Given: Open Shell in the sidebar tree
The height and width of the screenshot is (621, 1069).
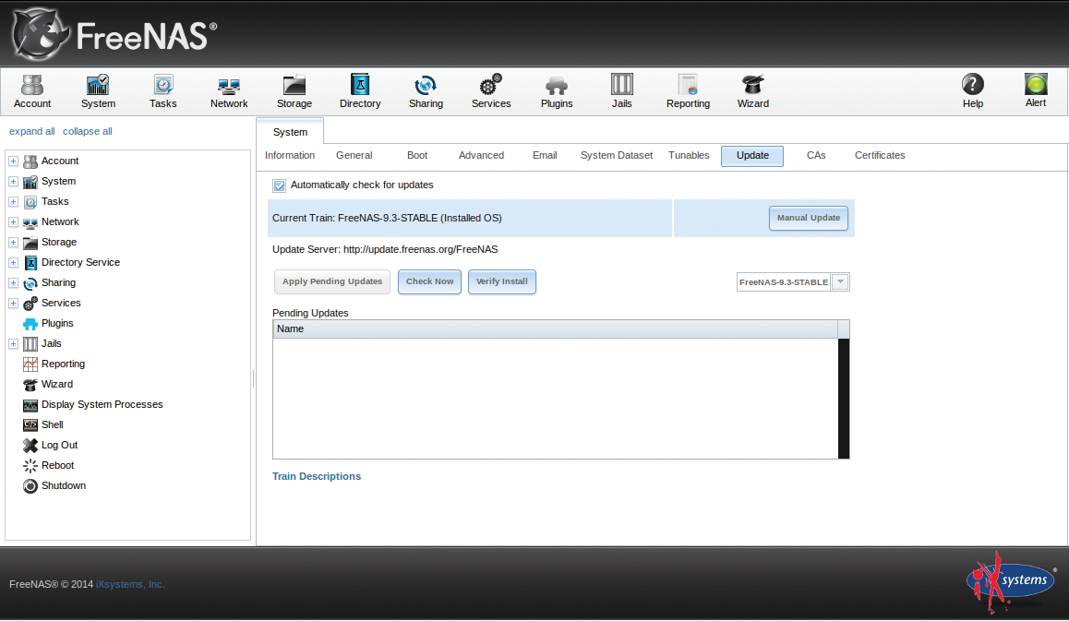Looking at the screenshot, I should click(52, 424).
